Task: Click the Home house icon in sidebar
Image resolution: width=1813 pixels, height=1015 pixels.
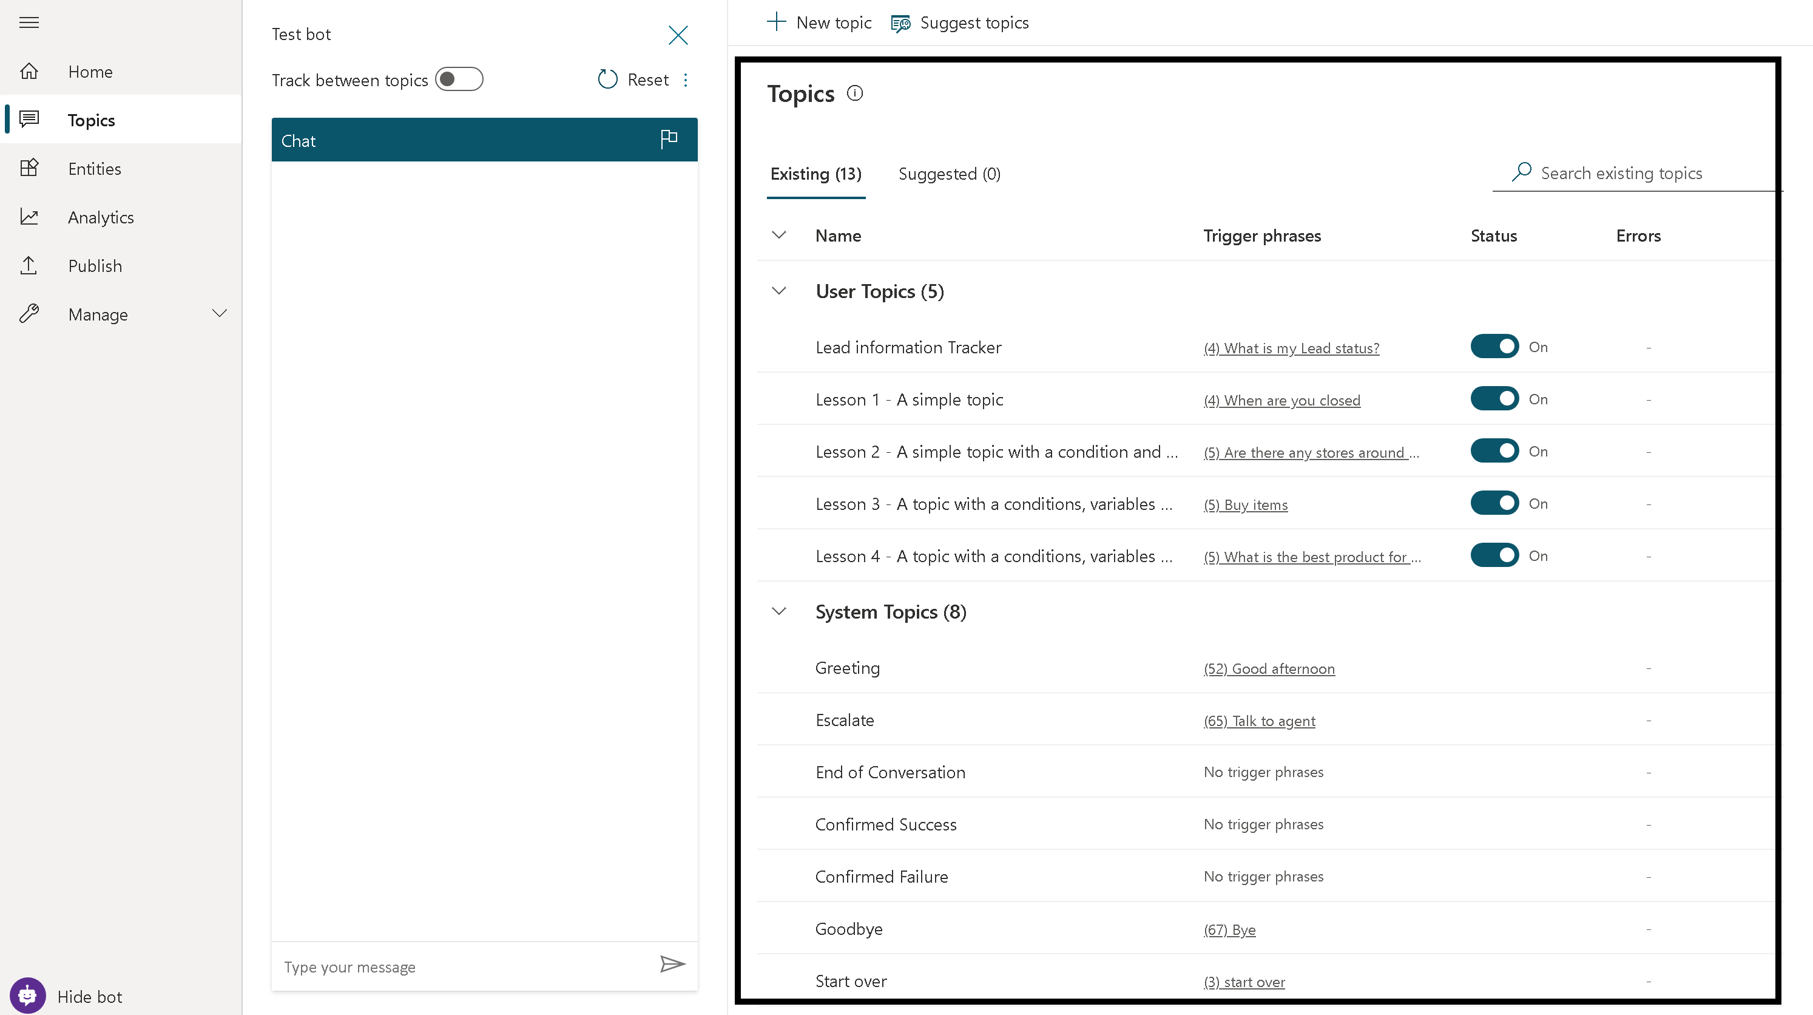Action: point(29,71)
